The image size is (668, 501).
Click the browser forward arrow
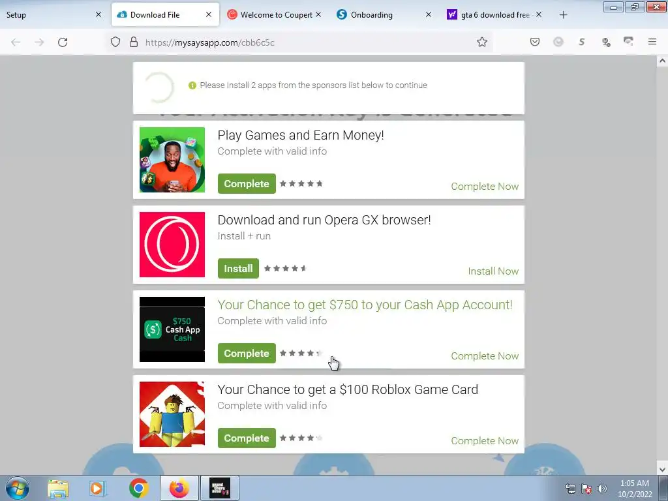pos(39,42)
